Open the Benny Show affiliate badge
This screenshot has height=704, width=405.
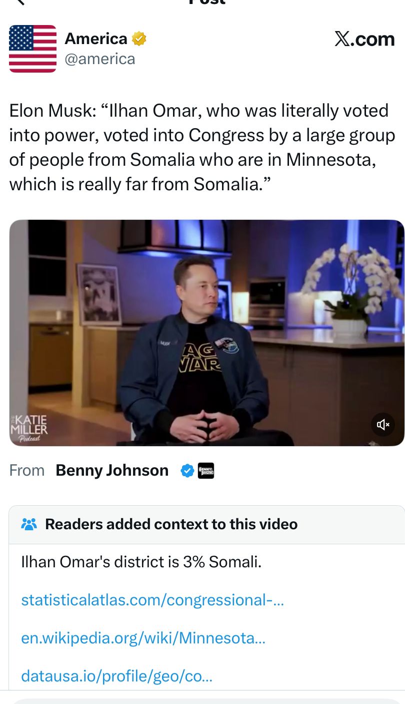(206, 471)
